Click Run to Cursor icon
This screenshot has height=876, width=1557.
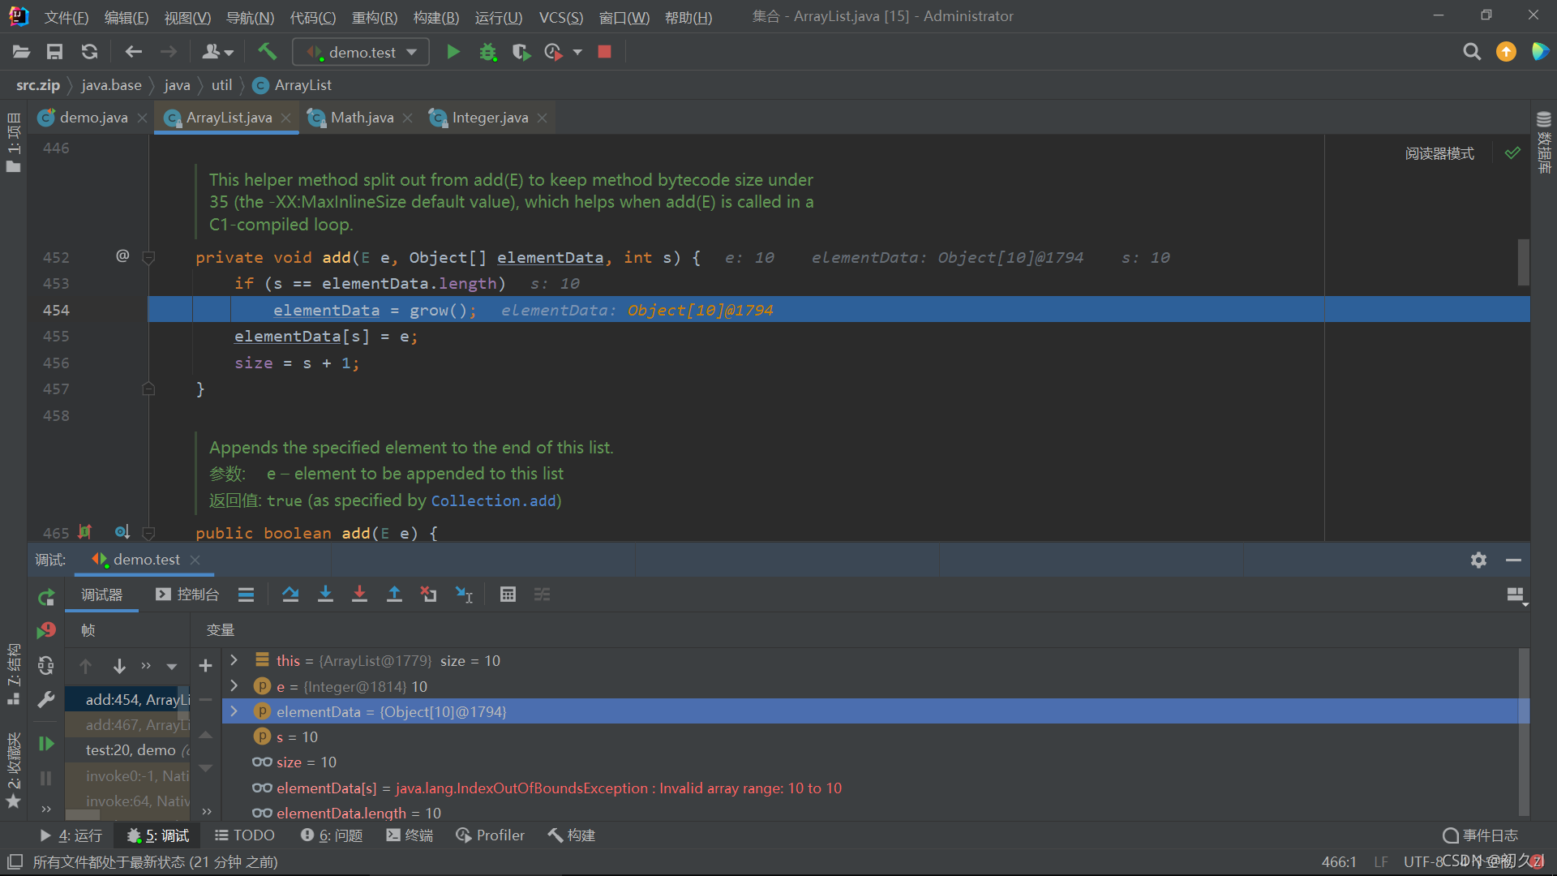click(x=464, y=595)
